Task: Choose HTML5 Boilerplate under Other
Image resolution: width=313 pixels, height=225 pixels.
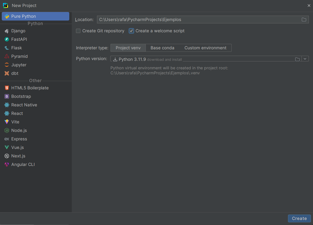Action: [30, 88]
